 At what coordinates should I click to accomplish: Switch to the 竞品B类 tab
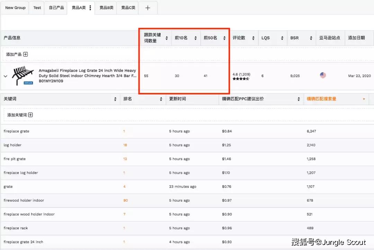pyautogui.click(x=106, y=8)
